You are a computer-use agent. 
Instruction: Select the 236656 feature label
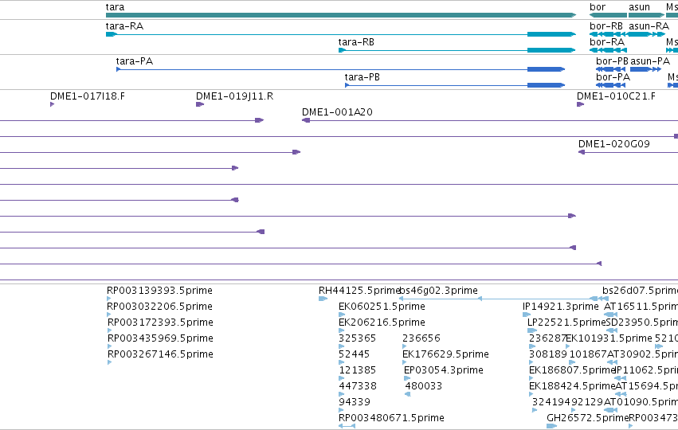pos(421,338)
